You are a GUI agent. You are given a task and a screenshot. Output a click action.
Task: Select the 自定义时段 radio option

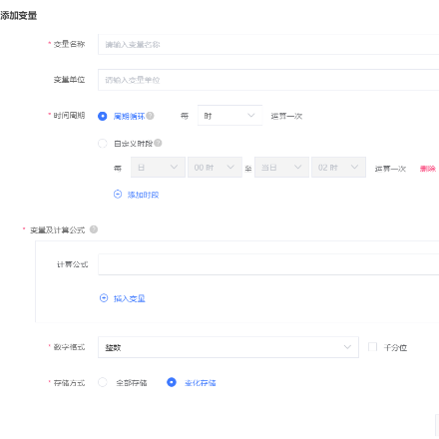point(103,144)
